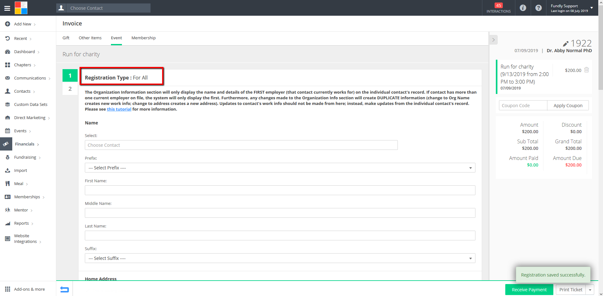Click the pencil edit icon beside 1922
The height and width of the screenshot is (296, 603).
pos(566,44)
